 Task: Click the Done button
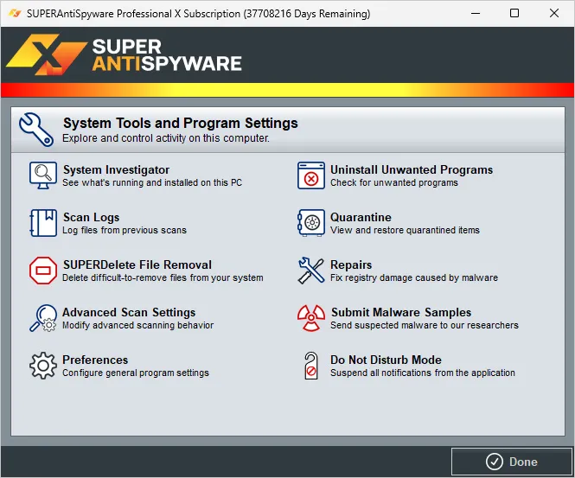(x=512, y=462)
